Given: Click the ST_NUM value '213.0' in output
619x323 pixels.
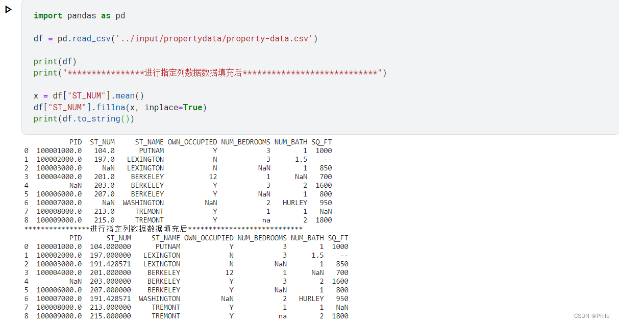Looking at the screenshot, I should click(105, 212).
